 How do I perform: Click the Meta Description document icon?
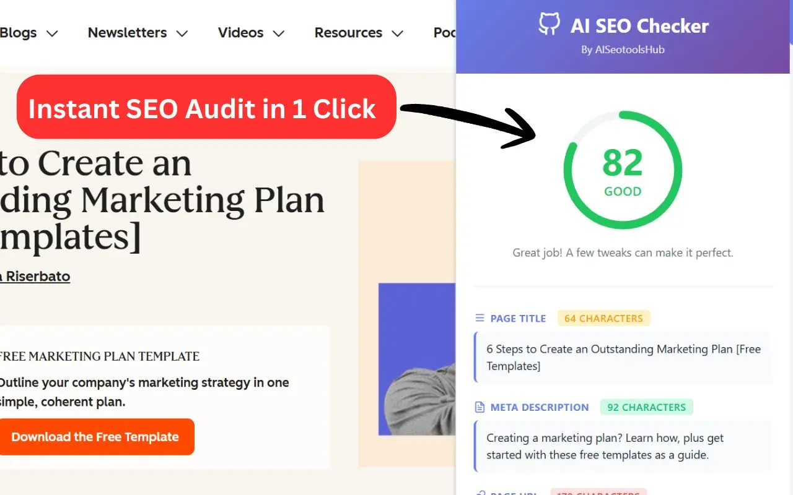pyautogui.click(x=480, y=407)
